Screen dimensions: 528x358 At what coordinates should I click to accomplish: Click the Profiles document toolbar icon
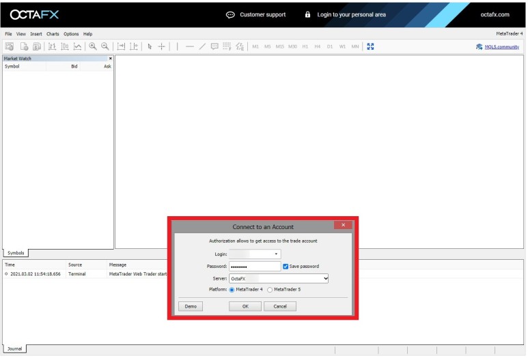pyautogui.click(x=24, y=46)
